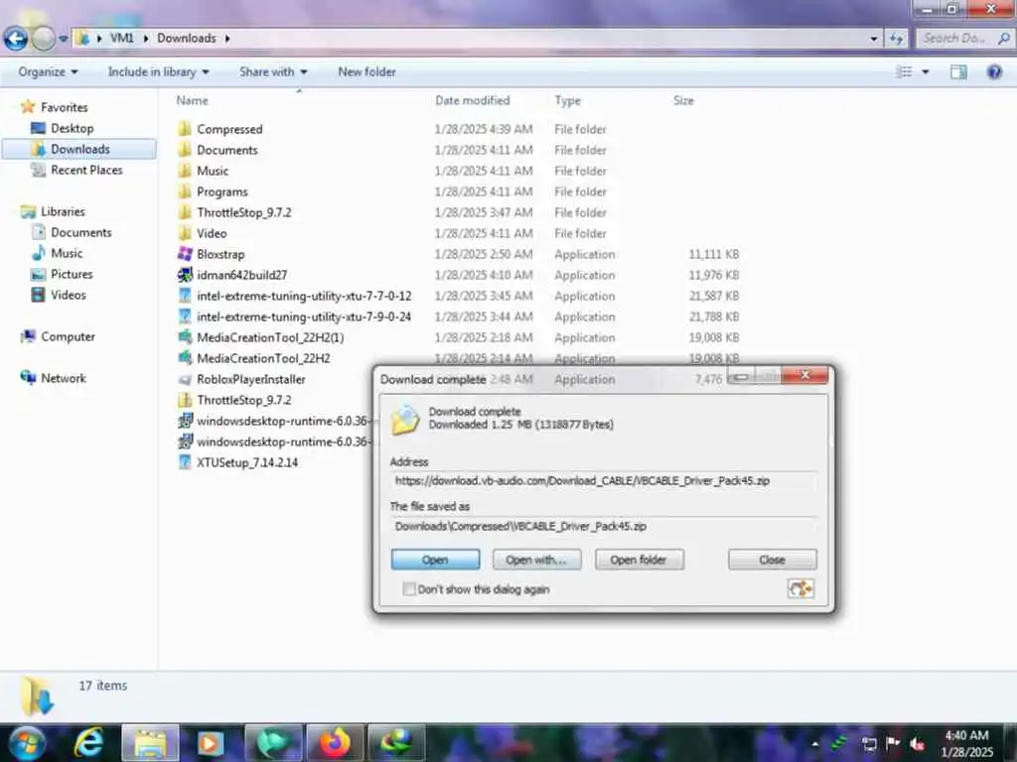Show hidden system tray icons arrow

(x=815, y=744)
